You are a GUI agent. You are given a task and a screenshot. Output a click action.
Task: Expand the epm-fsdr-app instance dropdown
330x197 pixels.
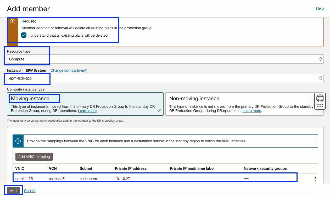165,78
